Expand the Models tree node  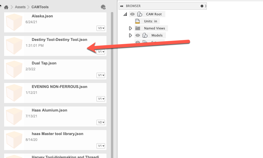130,35
